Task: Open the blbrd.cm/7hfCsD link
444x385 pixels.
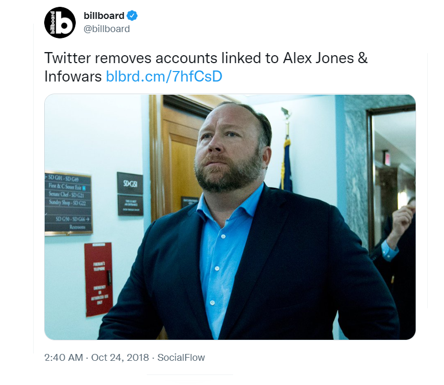Action: coord(164,76)
